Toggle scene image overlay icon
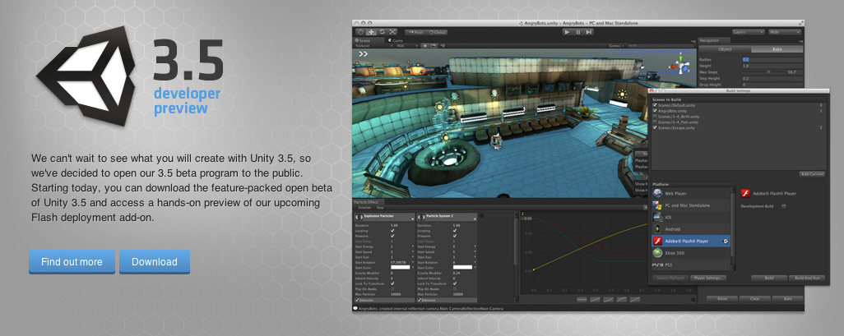Image resolution: width=844 pixels, height=336 pixels. pyautogui.click(x=434, y=46)
